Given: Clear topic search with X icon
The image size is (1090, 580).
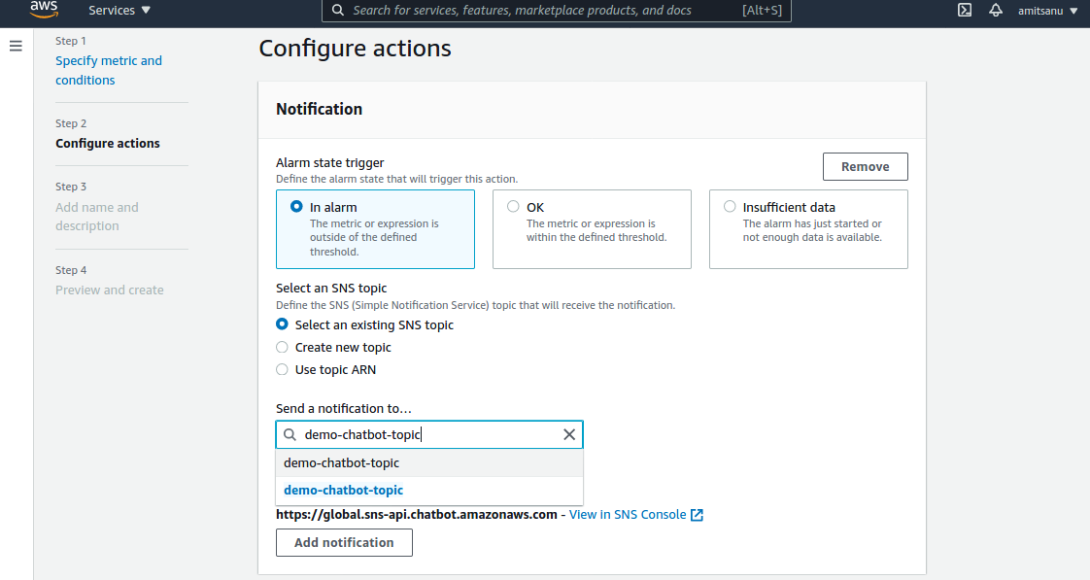Looking at the screenshot, I should 569,434.
